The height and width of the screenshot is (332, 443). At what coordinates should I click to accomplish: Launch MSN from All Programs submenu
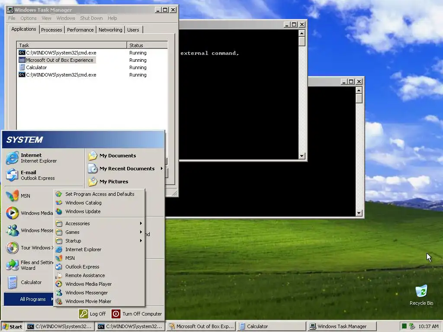click(100, 258)
